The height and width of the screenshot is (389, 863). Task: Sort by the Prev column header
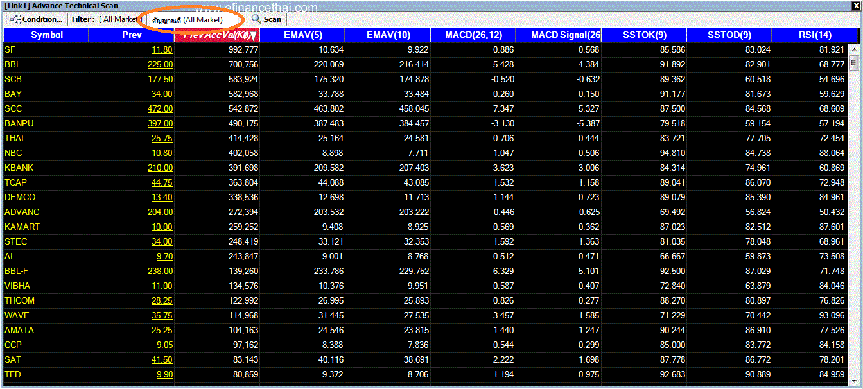(132, 35)
